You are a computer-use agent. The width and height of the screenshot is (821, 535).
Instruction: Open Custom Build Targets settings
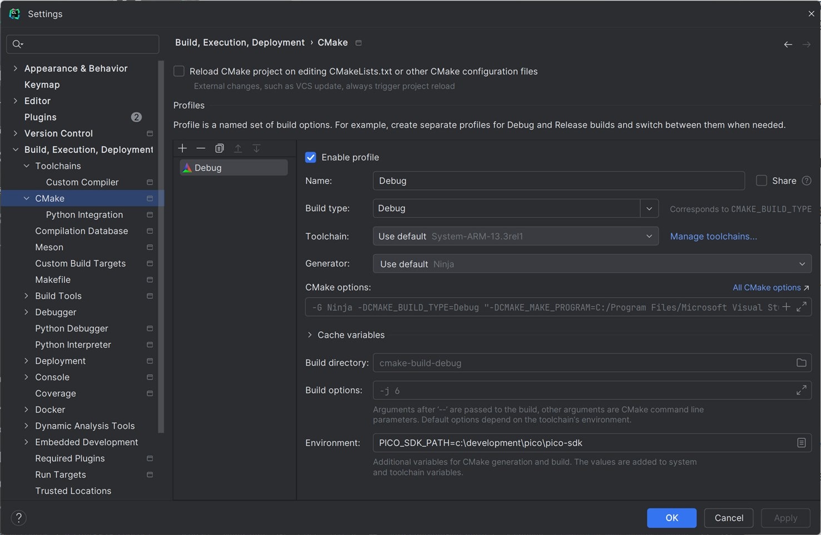(81, 263)
